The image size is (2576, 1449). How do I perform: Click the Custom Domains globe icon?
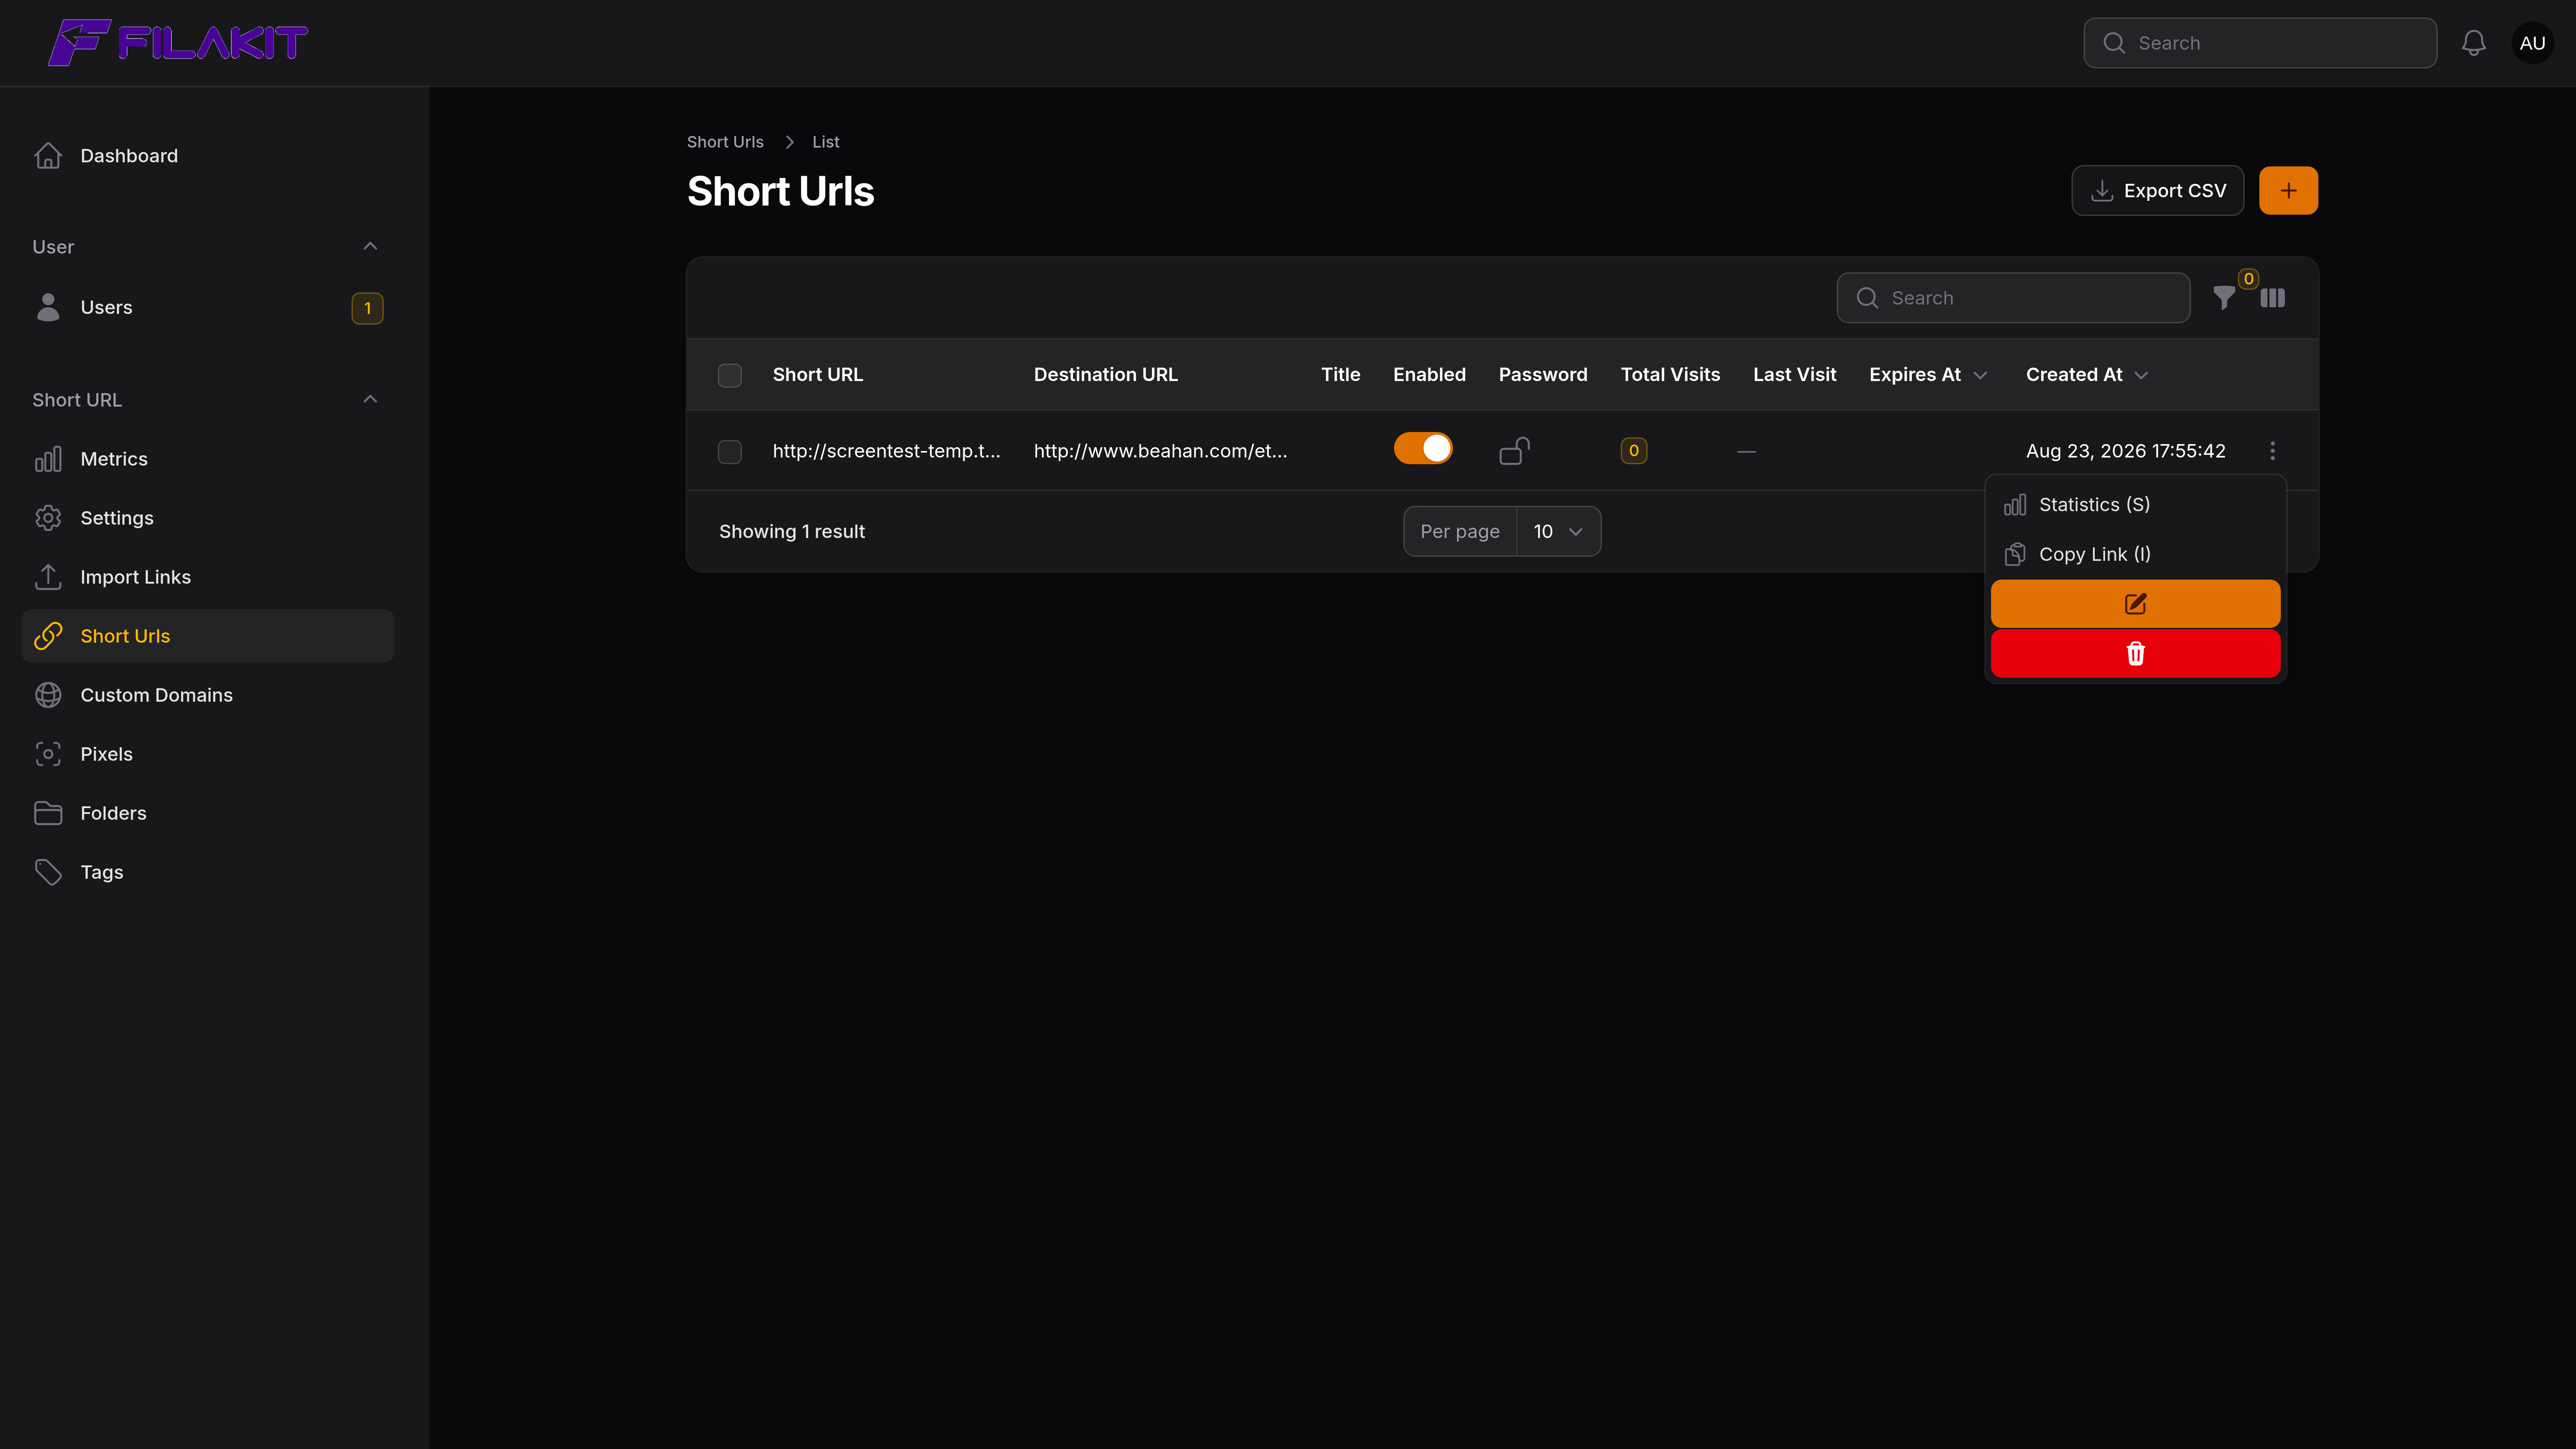click(48, 695)
